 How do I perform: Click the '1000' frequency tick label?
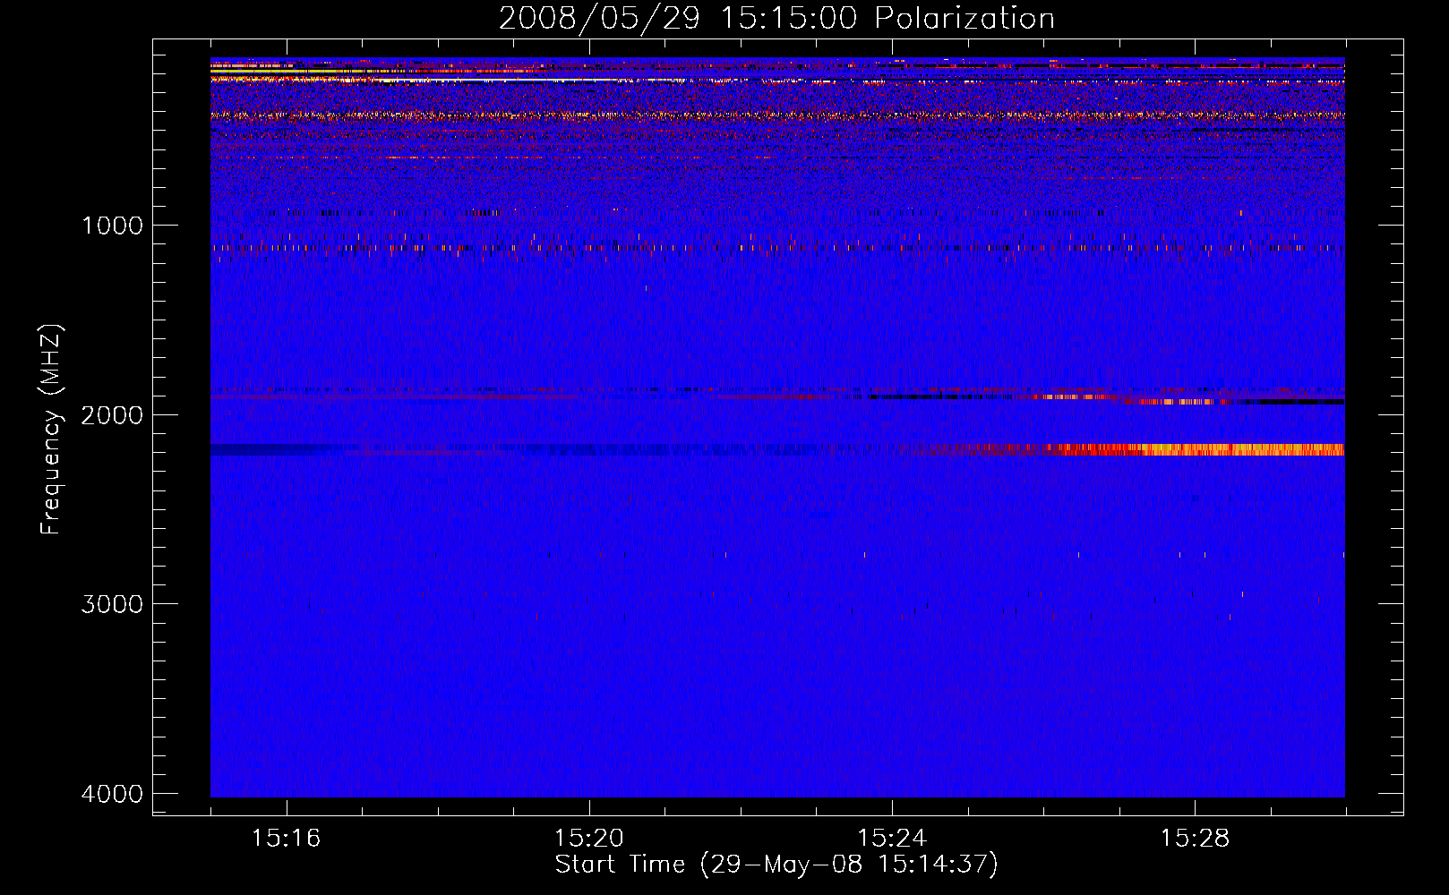(112, 226)
